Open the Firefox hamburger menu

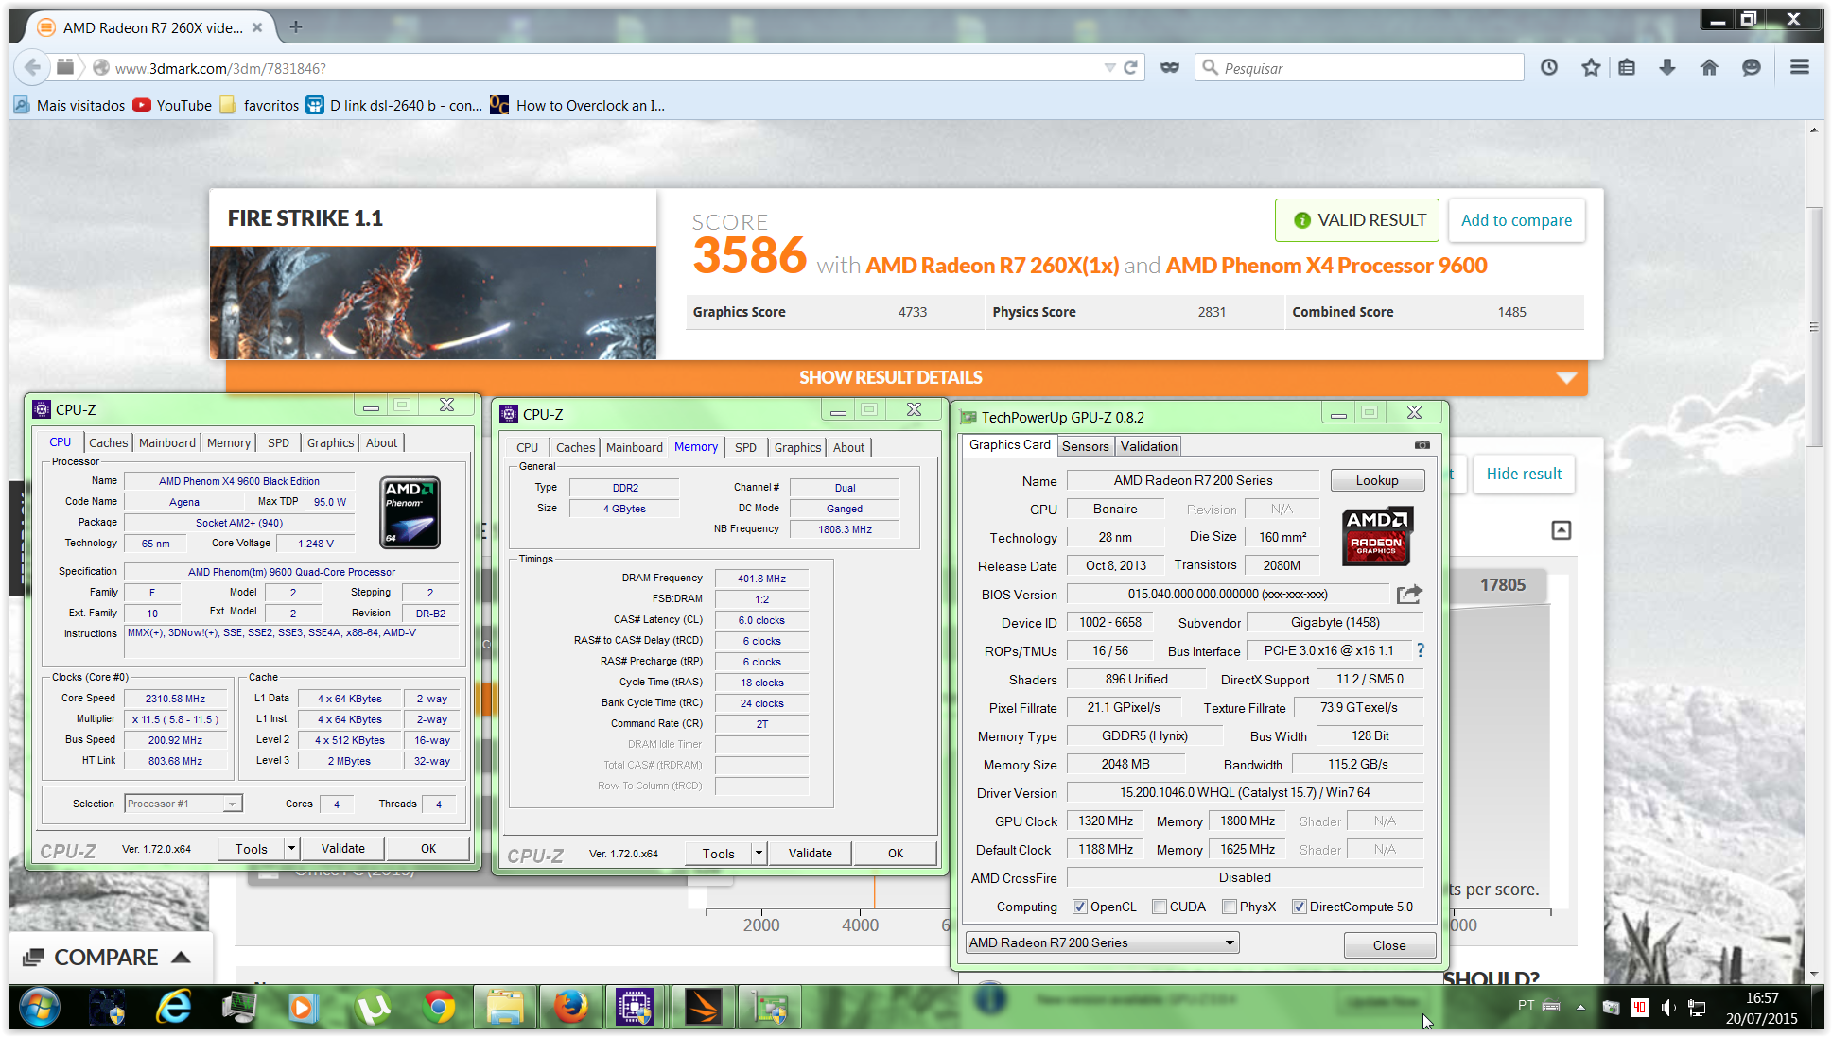(1800, 67)
